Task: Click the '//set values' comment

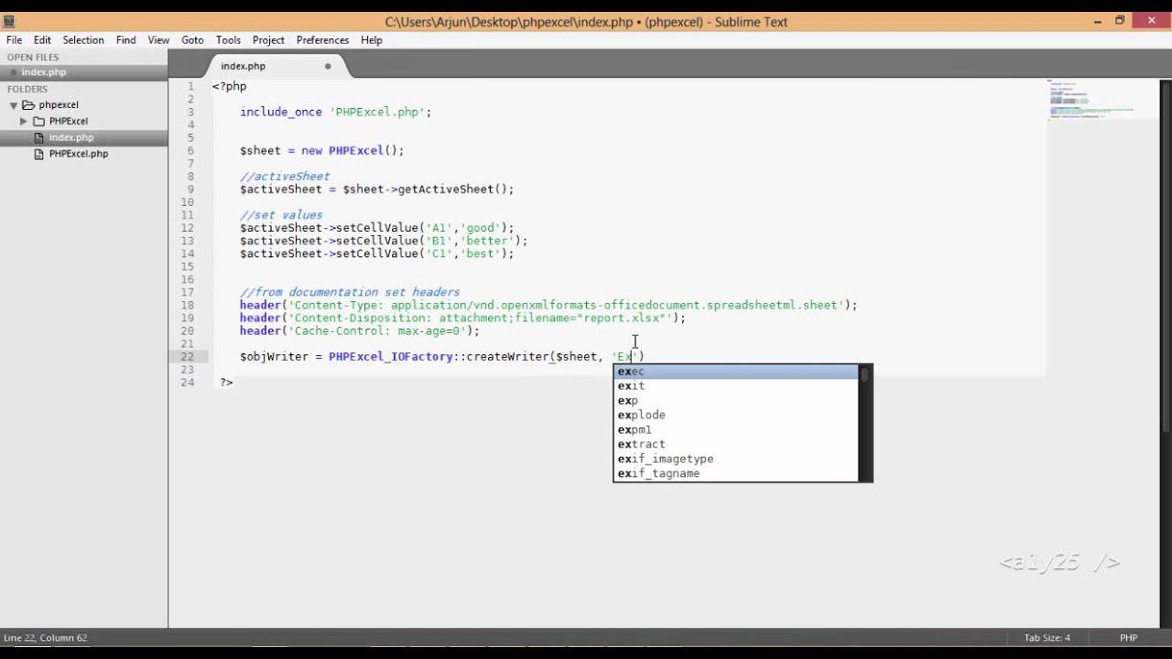Action: 281,215
